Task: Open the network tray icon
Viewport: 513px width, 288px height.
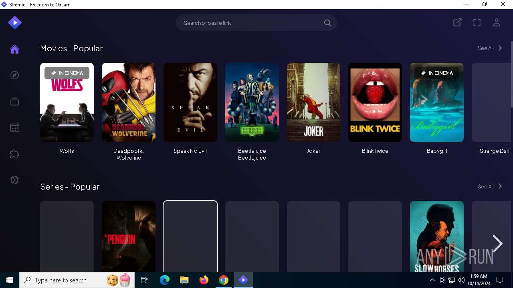Action: click(x=452, y=280)
